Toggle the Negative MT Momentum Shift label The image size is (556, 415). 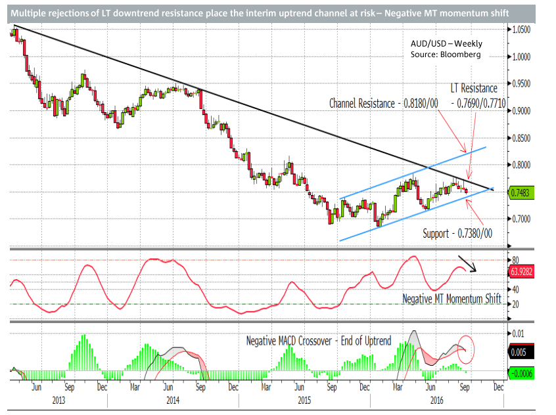tap(452, 299)
